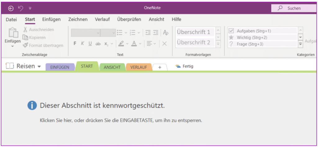Click Ausschneiden scissors button
318x147 pixels.
click(38, 30)
